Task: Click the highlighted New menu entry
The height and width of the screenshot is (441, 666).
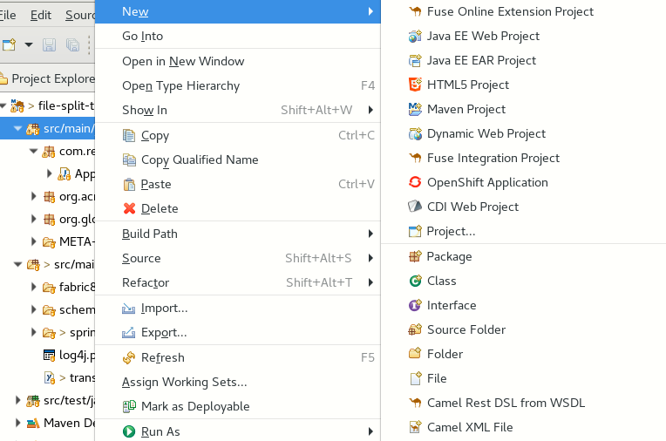Action: point(237,11)
